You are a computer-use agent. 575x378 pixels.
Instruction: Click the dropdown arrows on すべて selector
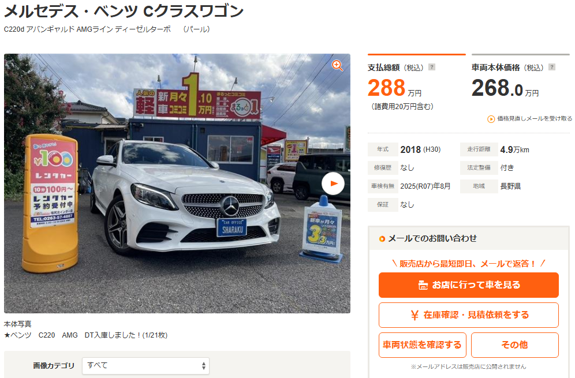pos(204,365)
